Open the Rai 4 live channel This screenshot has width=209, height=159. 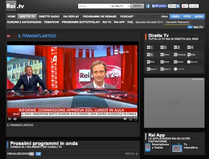[x=190, y=47]
